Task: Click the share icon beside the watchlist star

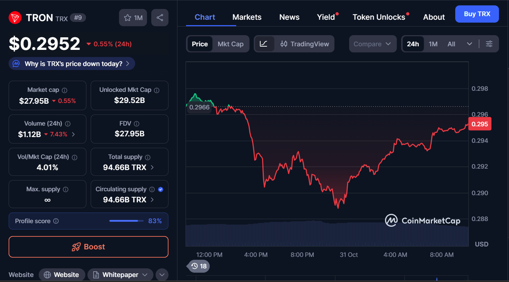Action: click(160, 17)
